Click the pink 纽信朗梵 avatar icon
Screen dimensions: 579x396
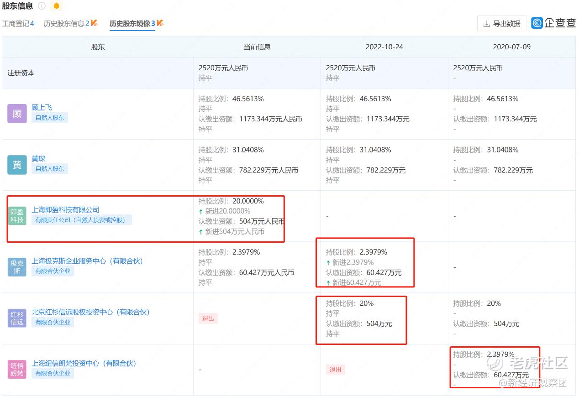[x=17, y=369]
